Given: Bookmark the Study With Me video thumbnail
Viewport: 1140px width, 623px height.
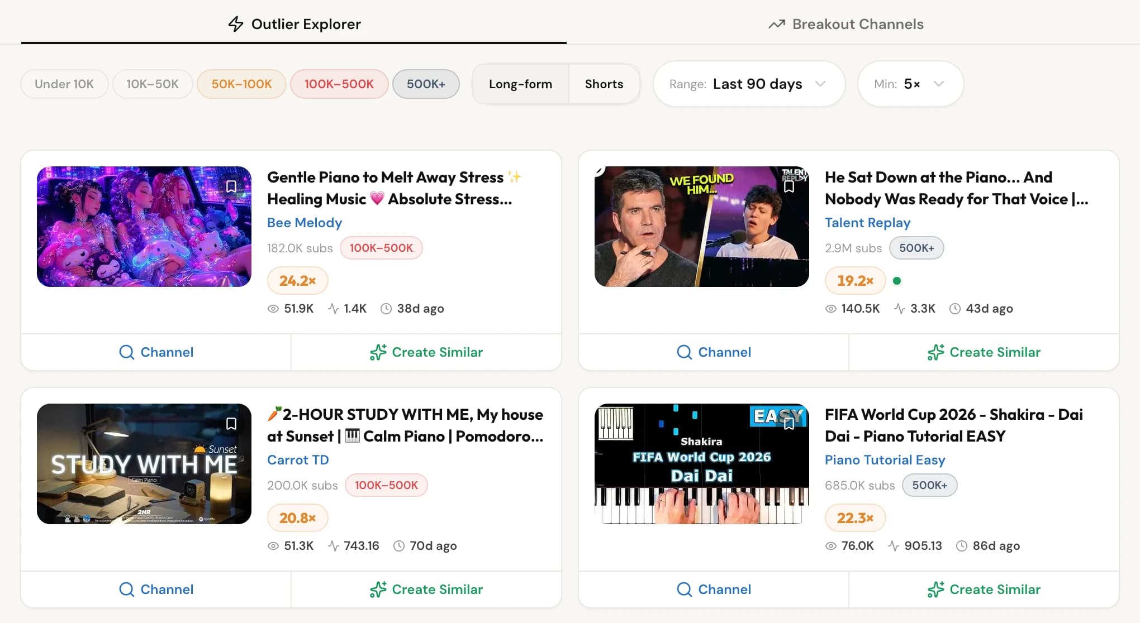Looking at the screenshot, I should pos(231,424).
